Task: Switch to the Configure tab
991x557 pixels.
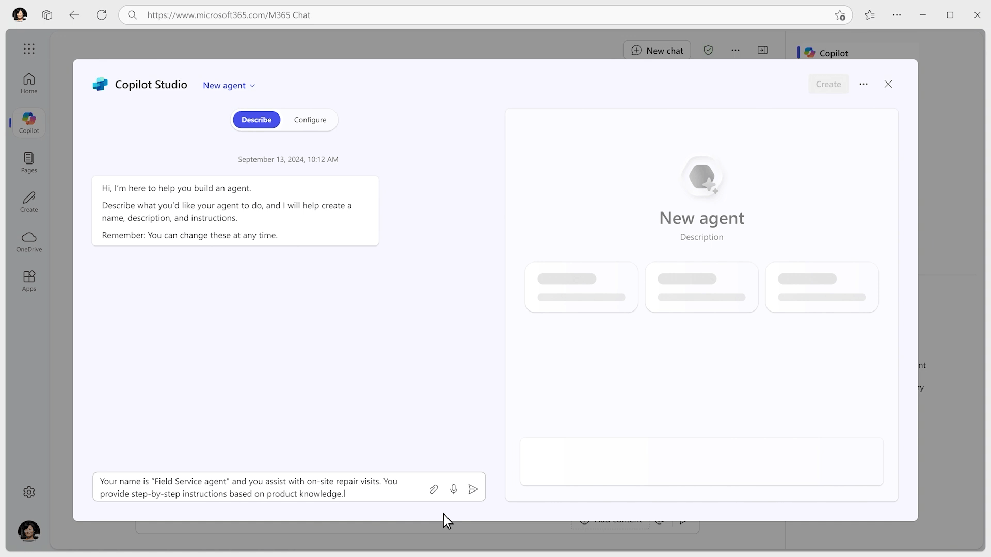Action: pos(310,120)
